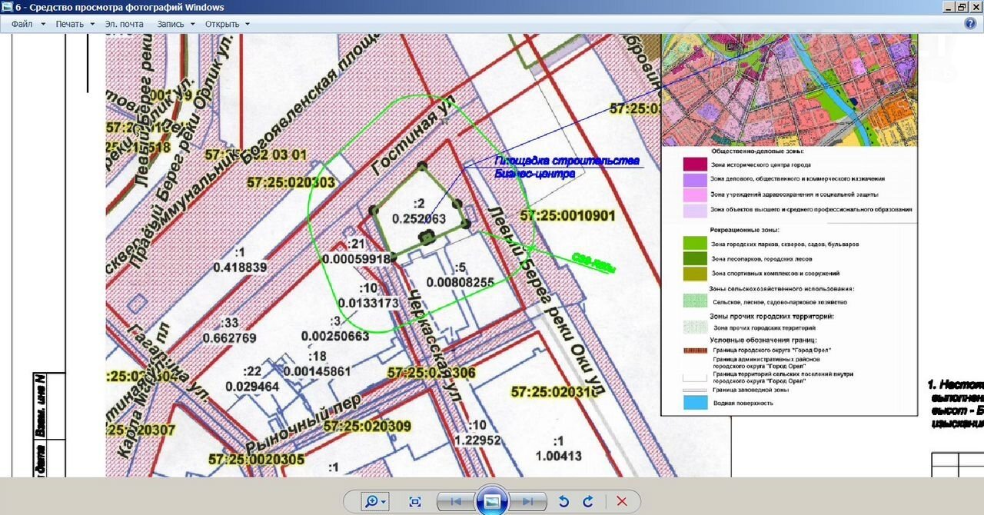This screenshot has width=984, height=515.
Task: Click the fit to window icon
Action: 415,501
